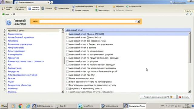Check Бланк авансового отчета
The image size is (194, 109).
tap(67, 78)
